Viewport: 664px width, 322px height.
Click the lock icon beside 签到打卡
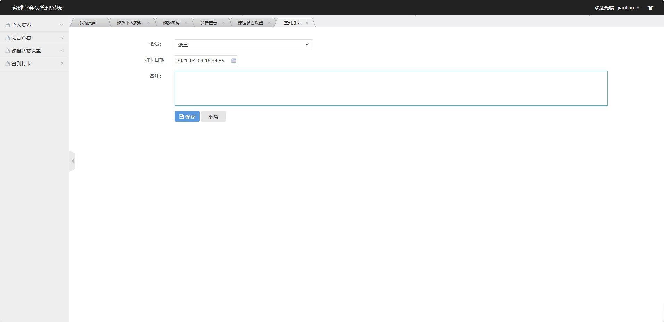8,63
